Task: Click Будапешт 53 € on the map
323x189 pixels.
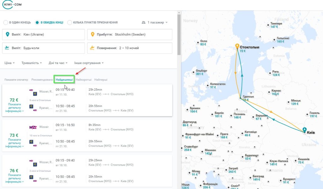Action: tap(250, 157)
